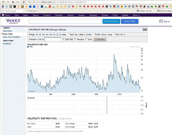Image resolution: width=172 pixels, height=135 pixels.
Task: Open the orange 'b' bookmark icon
Action: tap(50, 7)
